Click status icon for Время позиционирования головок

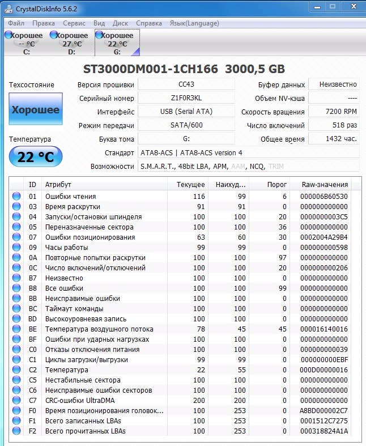pos(16,410)
